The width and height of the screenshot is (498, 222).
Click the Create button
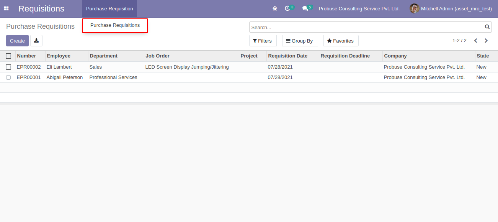(x=17, y=41)
